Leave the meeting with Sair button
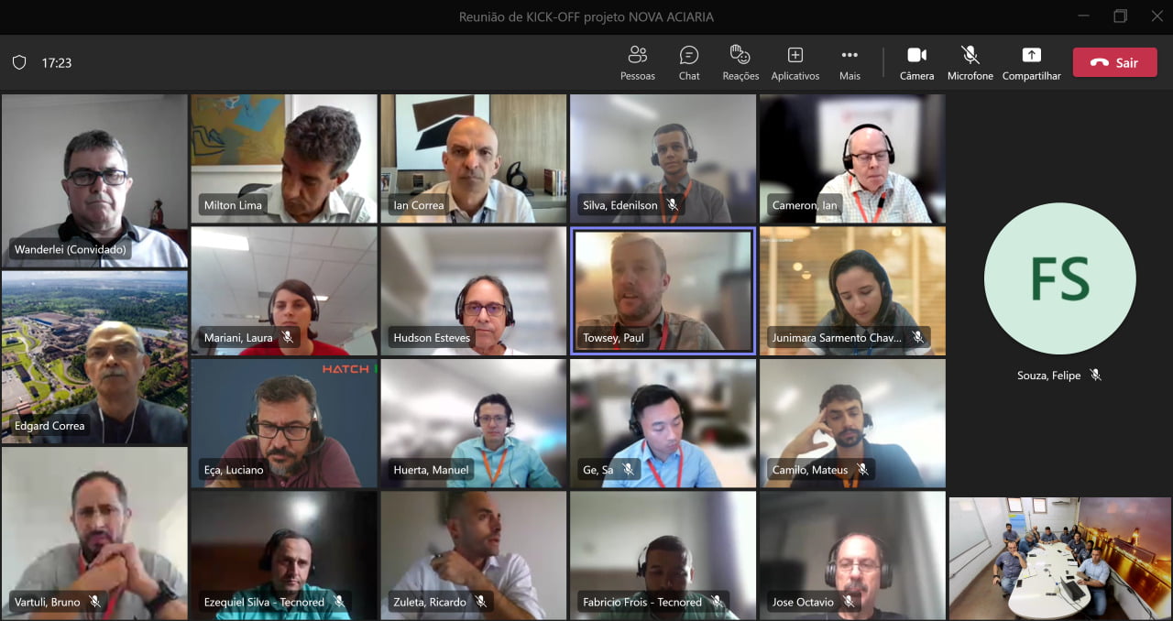The height and width of the screenshot is (621, 1173). pos(1114,63)
